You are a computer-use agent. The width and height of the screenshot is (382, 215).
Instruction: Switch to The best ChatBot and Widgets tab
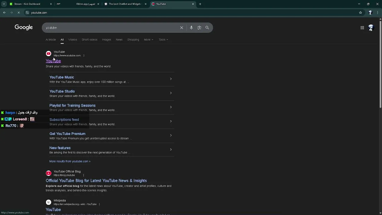[x=125, y=4]
